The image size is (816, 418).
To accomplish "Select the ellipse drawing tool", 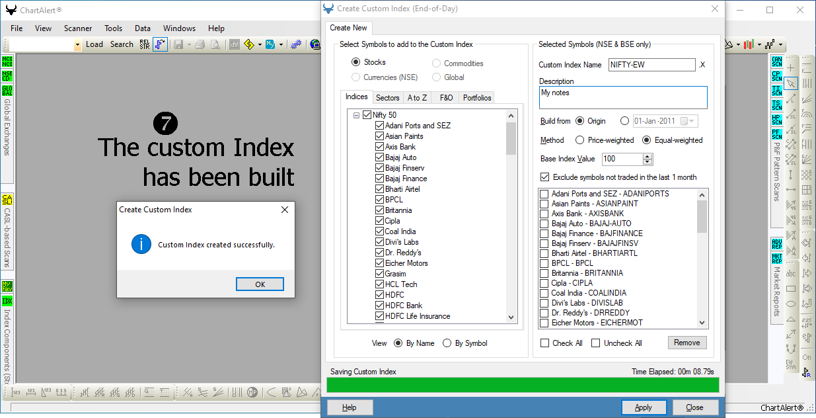I will [x=791, y=304].
